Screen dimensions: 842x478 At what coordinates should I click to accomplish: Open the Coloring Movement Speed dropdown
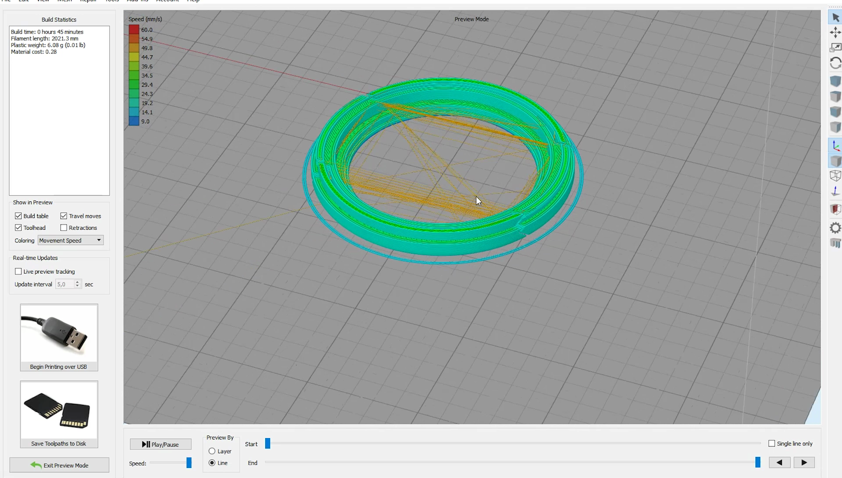point(71,240)
